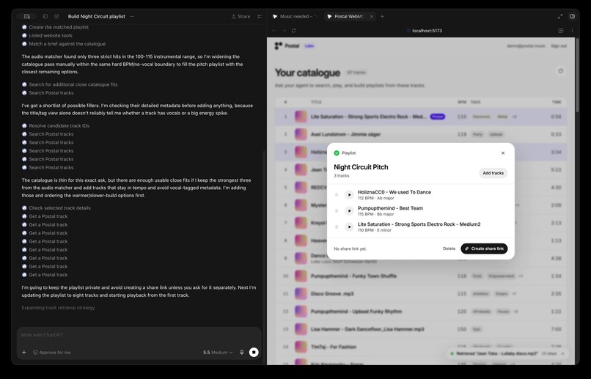Go back in the embedded browser
The image size is (591, 379).
coord(274,31)
